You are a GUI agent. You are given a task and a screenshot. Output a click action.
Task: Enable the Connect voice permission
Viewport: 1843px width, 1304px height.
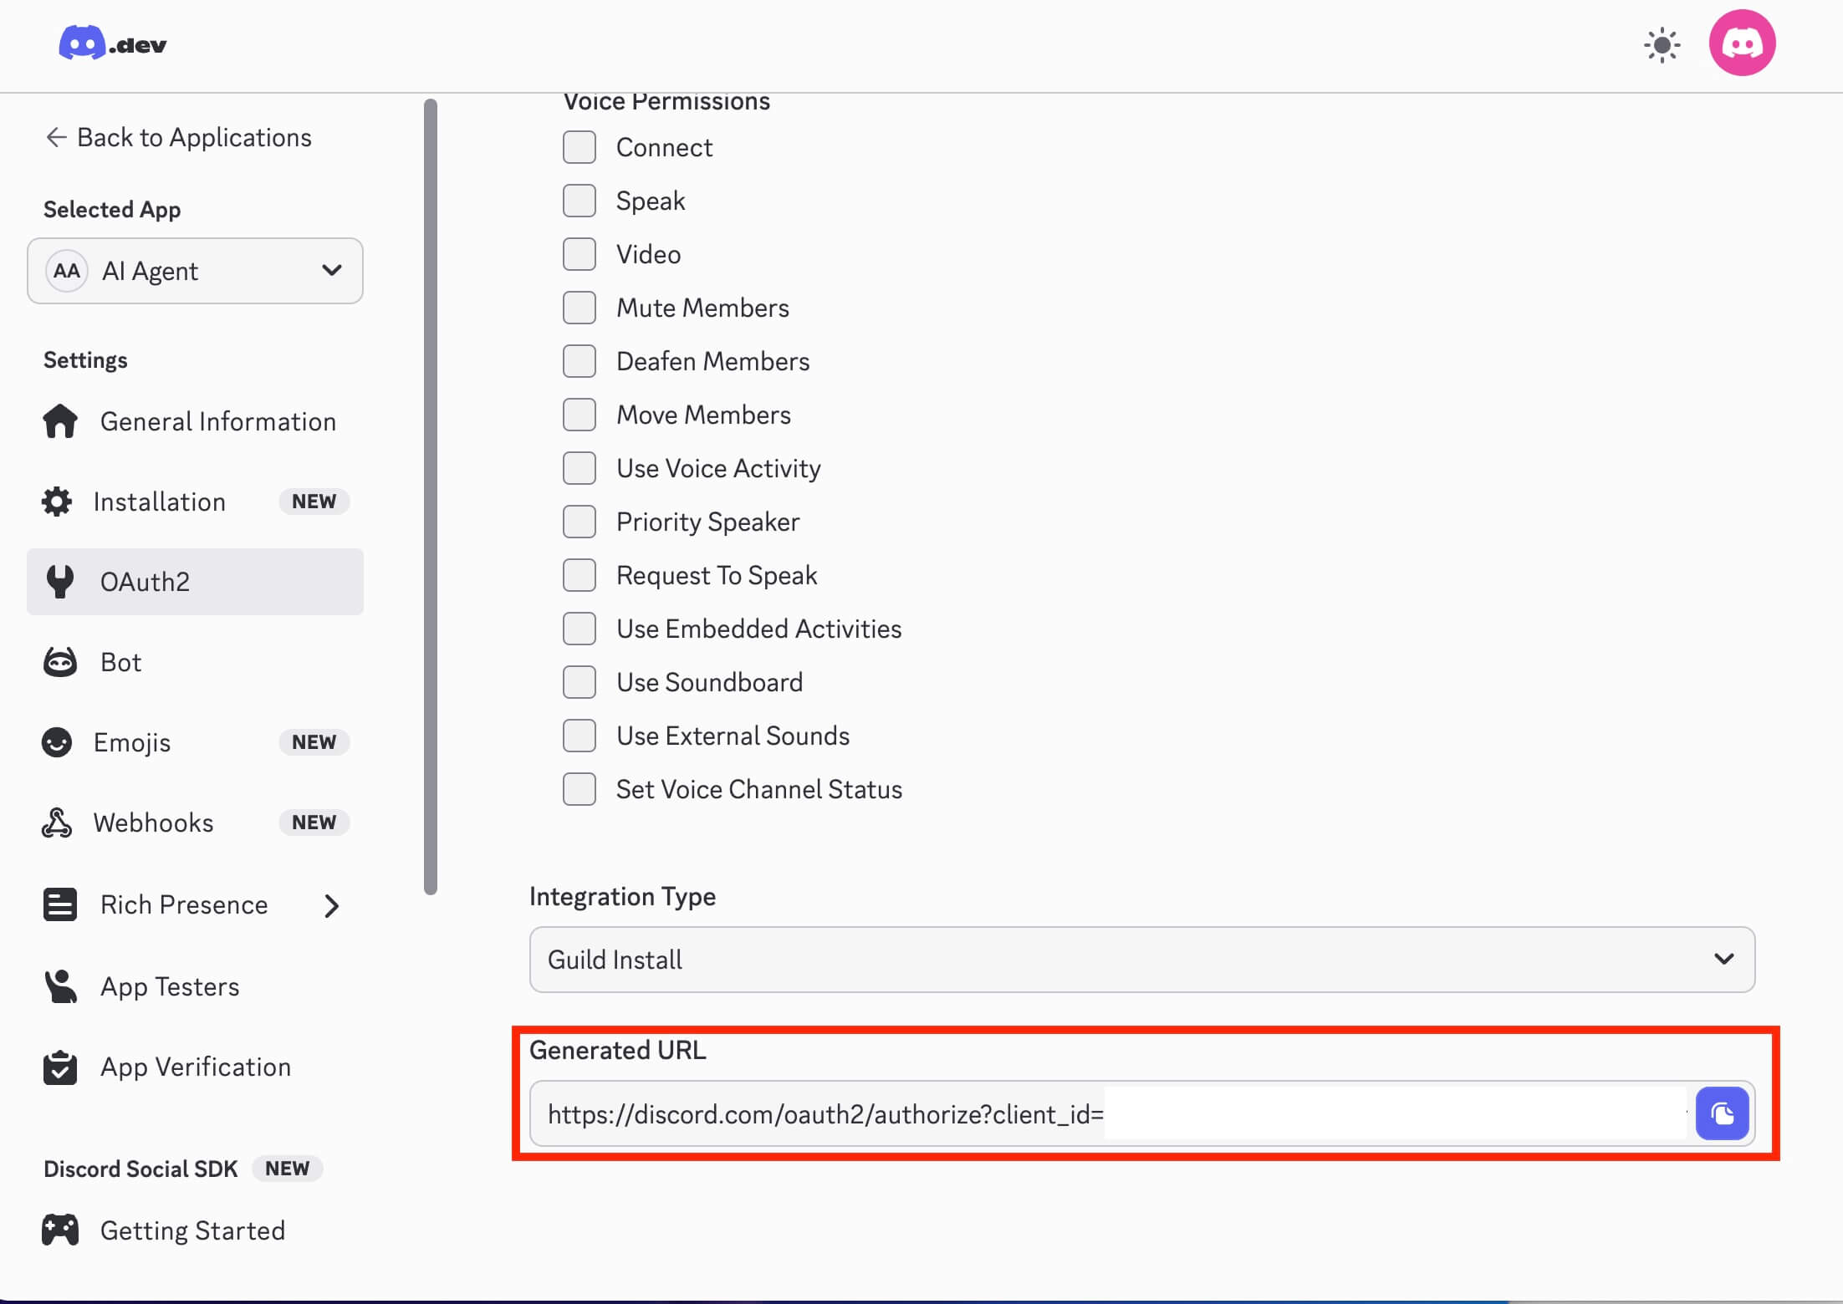(579, 147)
